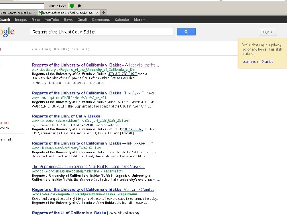Expand the More dropdown menu
The width and height of the screenshot is (287, 215).
click(139, 20)
